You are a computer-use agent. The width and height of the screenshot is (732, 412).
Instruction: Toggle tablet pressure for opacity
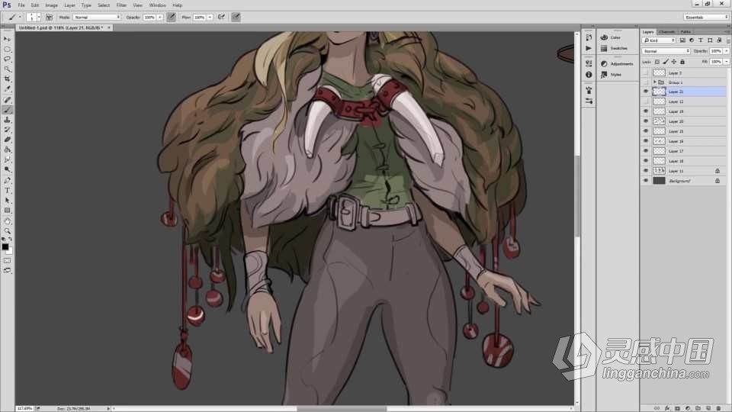[x=172, y=17]
